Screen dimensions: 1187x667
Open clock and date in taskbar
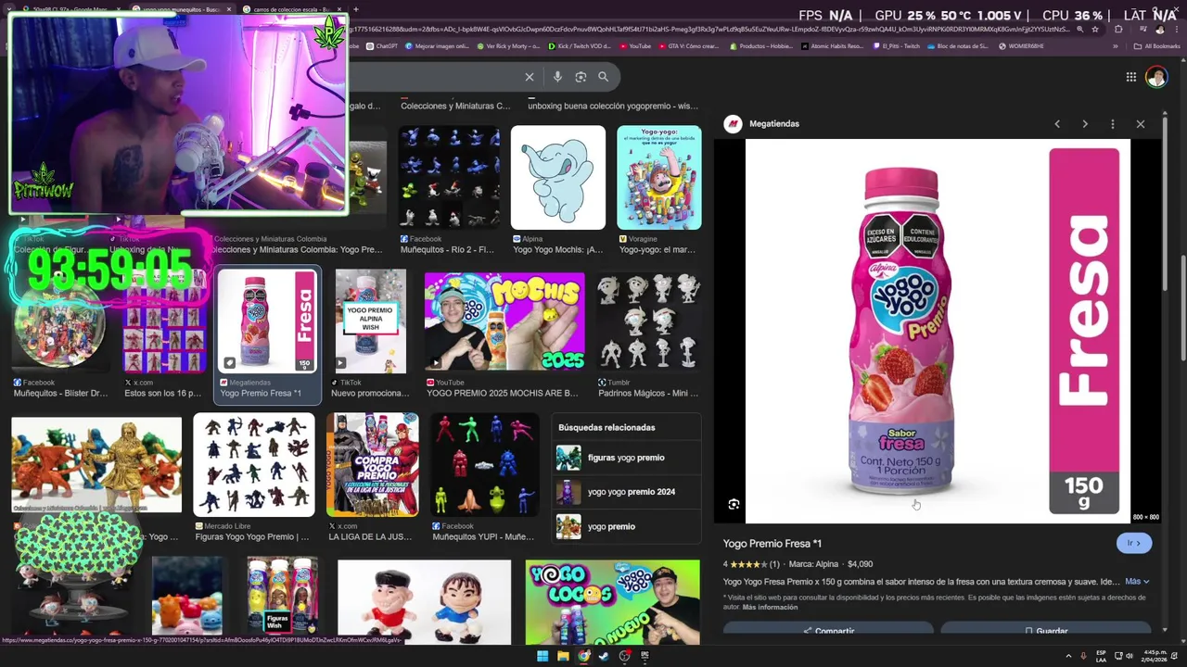coord(1155,656)
